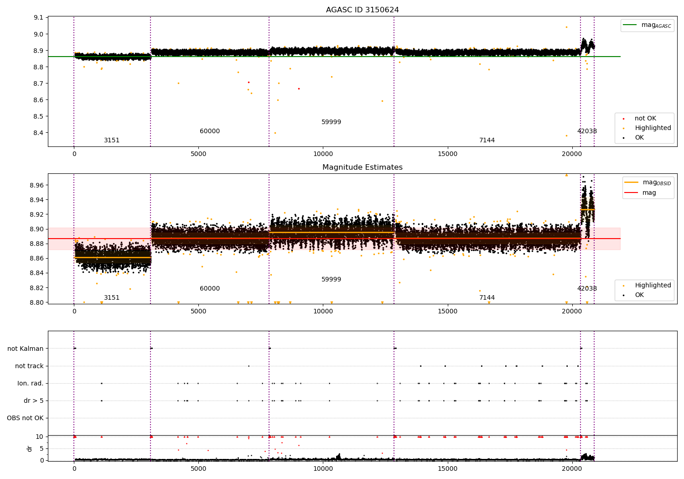This screenshot has width=684, height=479.
Task: Click "42038" in the Magnitude Estimates plot
Action: click(x=587, y=289)
